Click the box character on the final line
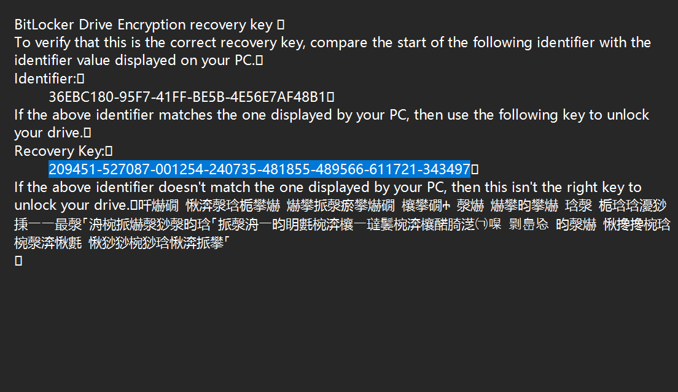The image size is (678, 392). pos(18,261)
